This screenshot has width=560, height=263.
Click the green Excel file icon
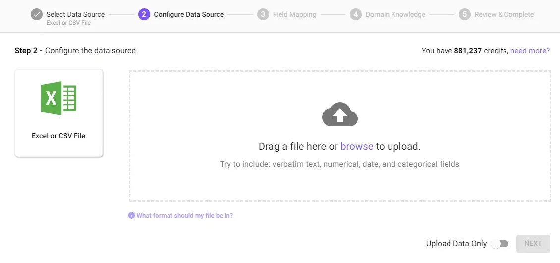(58, 98)
